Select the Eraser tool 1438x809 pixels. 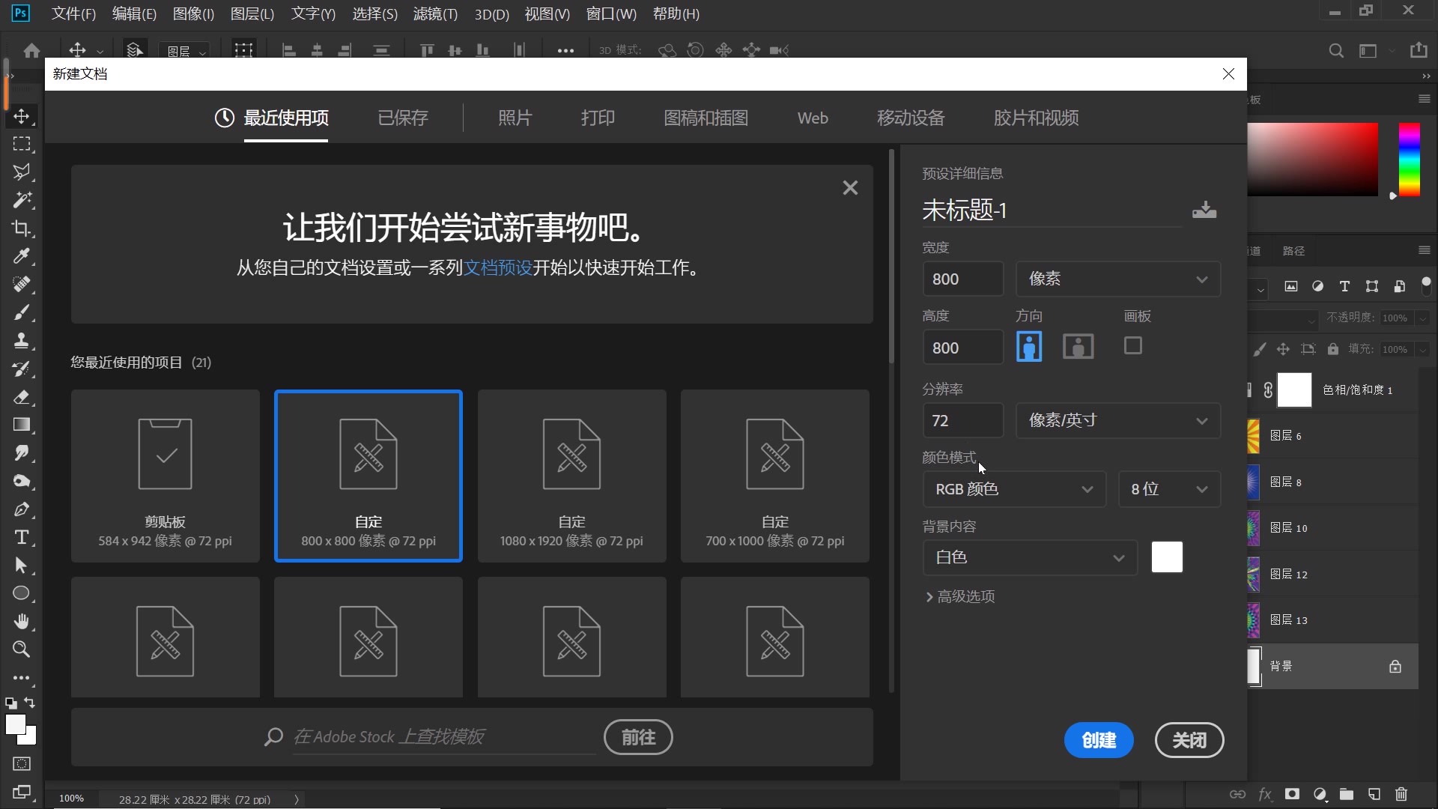tap(21, 397)
